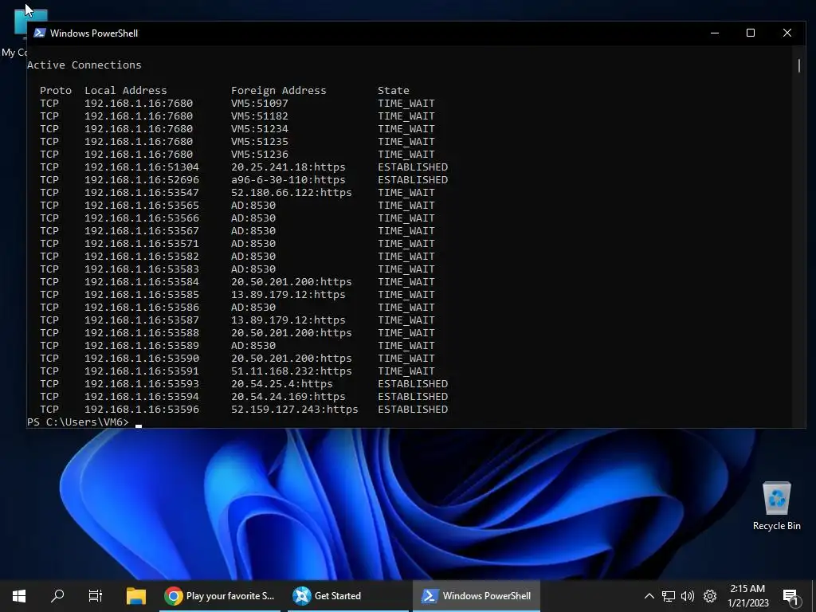816x612 pixels.
Task: Click foreign address 52.159.127.243:https
Action: coord(295,409)
